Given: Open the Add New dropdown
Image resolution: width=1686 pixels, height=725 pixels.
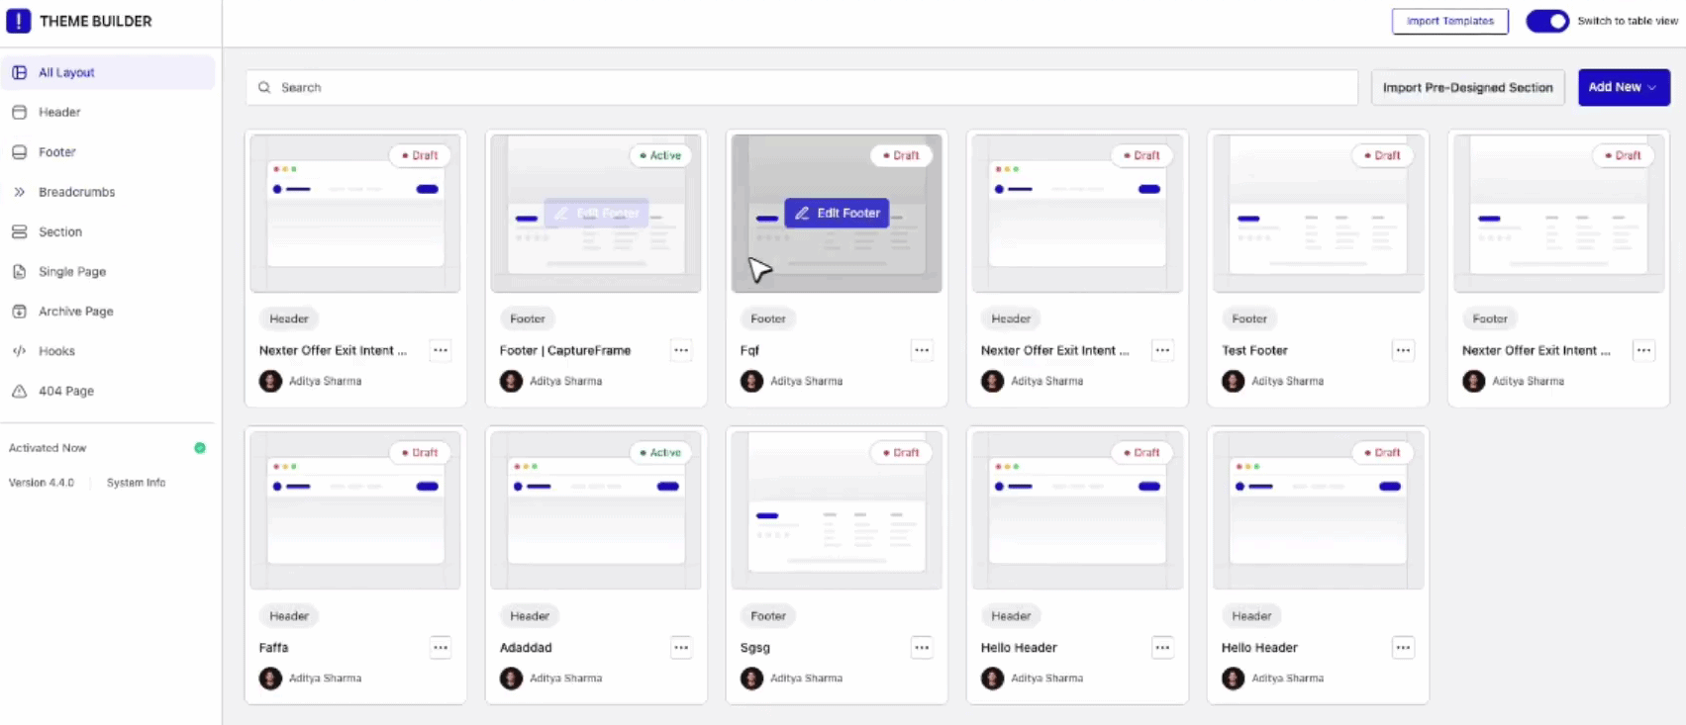Looking at the screenshot, I should 1624,87.
